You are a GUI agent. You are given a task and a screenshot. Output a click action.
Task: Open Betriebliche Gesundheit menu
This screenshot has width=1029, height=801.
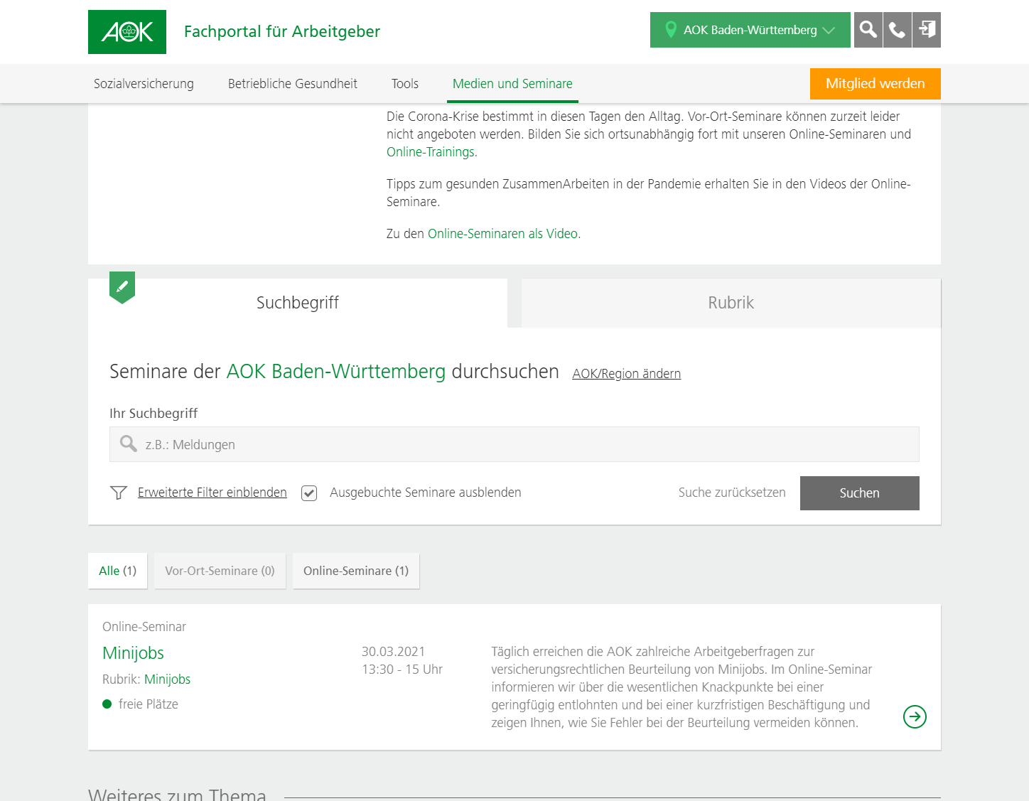point(293,84)
